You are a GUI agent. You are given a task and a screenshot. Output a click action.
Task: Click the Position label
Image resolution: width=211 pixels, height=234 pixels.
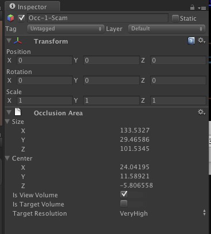tap(18, 52)
